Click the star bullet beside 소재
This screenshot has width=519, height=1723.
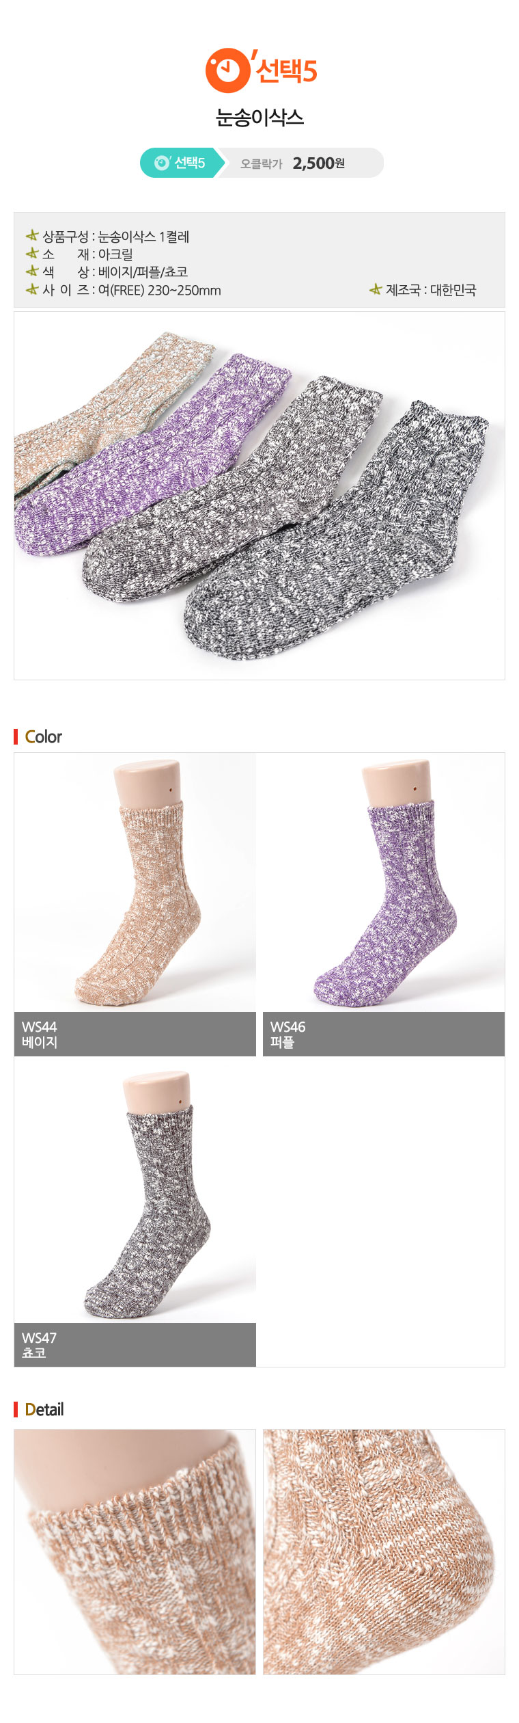[32, 254]
